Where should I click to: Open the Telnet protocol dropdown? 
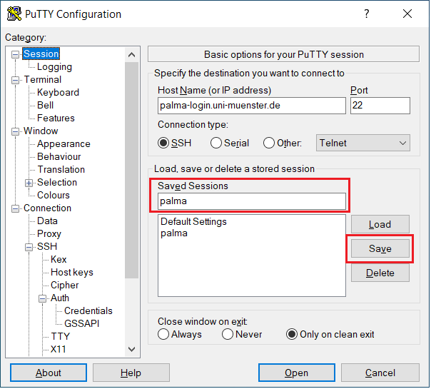tap(362, 143)
